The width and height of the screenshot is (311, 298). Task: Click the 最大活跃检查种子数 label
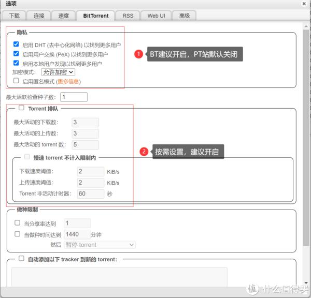click(x=31, y=97)
